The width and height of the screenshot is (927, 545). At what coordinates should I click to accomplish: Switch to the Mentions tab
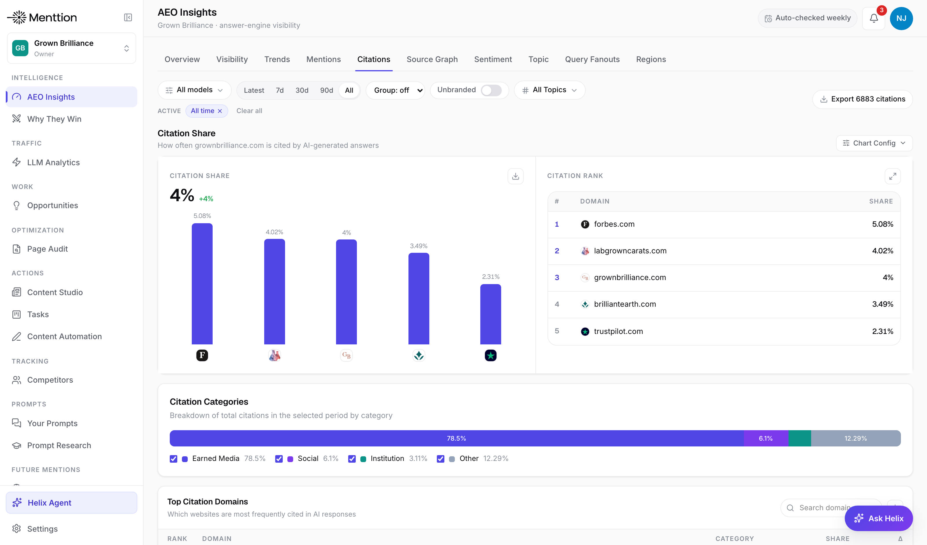coord(324,59)
